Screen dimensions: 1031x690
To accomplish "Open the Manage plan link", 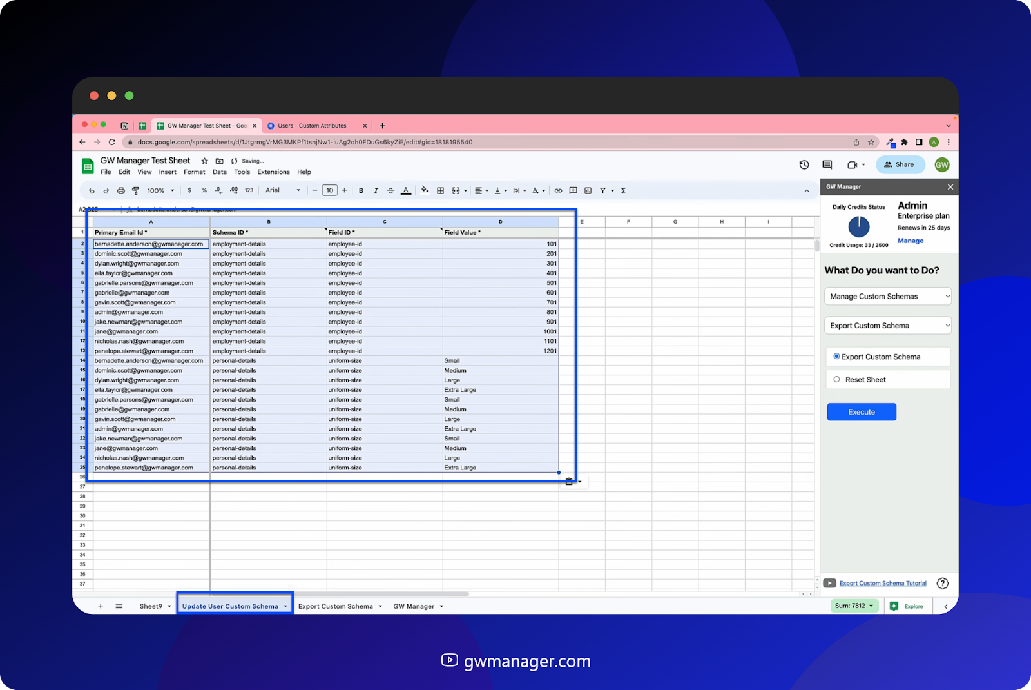I will coord(911,241).
